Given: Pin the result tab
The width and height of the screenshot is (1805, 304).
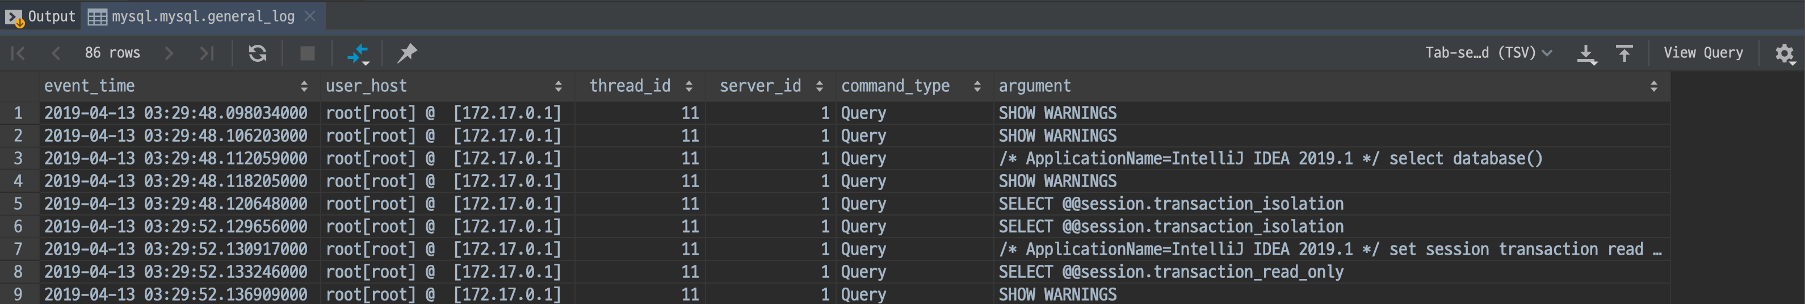Looking at the screenshot, I should point(407,53).
